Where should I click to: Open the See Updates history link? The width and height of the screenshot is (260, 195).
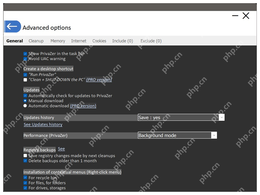point(43,124)
